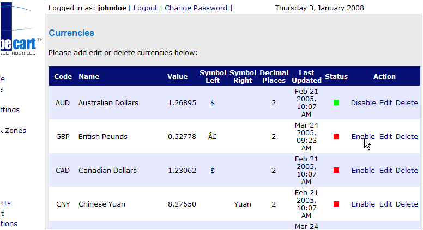Click the red status square for British Pounds

[336, 136]
